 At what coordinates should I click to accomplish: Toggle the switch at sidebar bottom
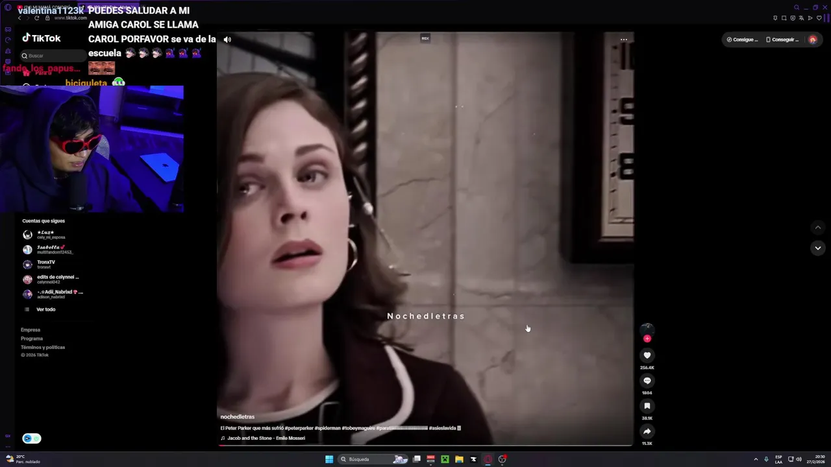click(x=32, y=438)
